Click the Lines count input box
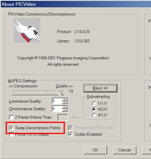151x159 pixels. (x=63, y=117)
